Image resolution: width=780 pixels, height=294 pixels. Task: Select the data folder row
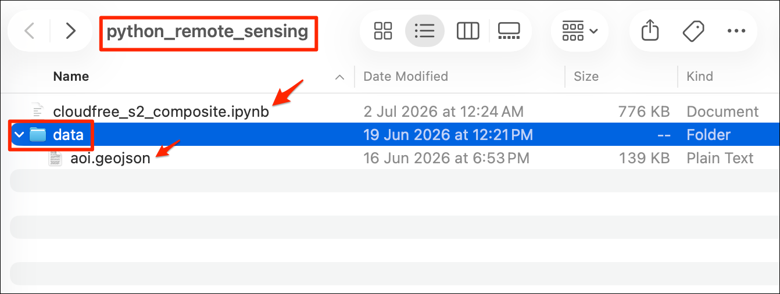click(x=390, y=135)
